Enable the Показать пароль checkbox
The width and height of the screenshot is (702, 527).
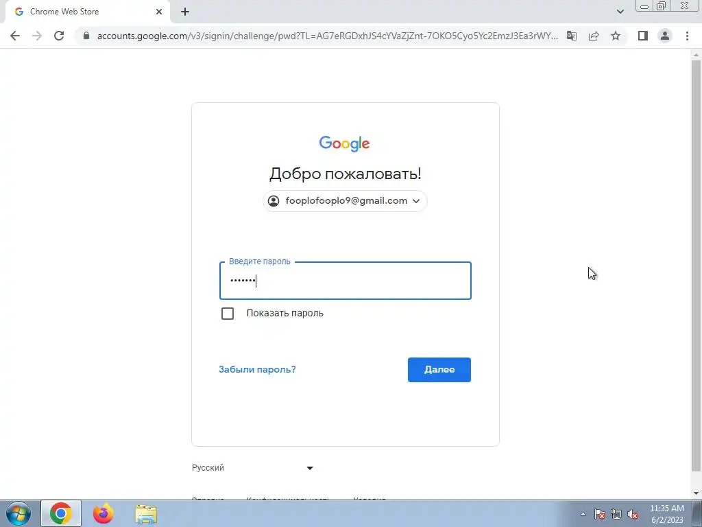(228, 313)
